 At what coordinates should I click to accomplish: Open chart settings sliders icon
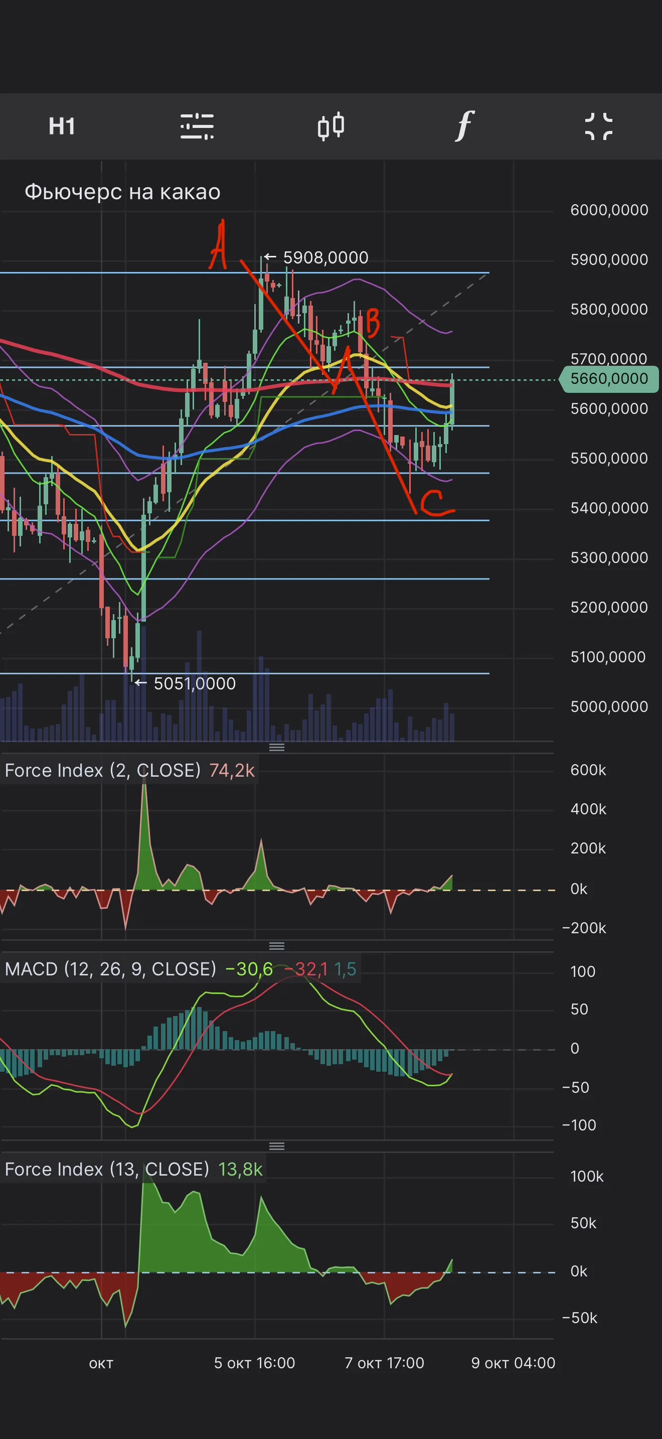[197, 126]
